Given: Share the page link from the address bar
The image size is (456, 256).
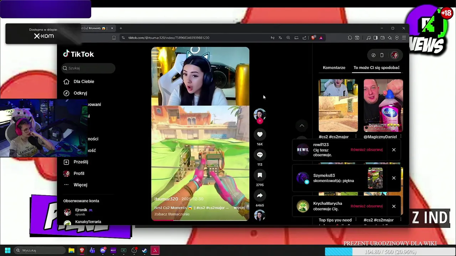Looking at the screenshot, I should point(304,38).
